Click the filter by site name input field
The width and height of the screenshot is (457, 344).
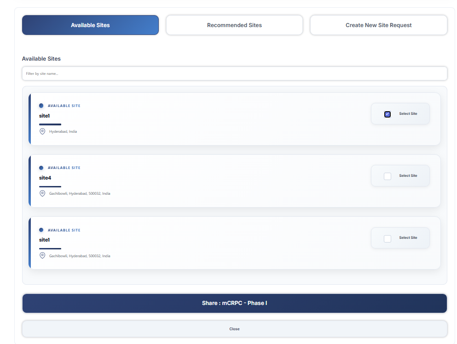[234, 73]
